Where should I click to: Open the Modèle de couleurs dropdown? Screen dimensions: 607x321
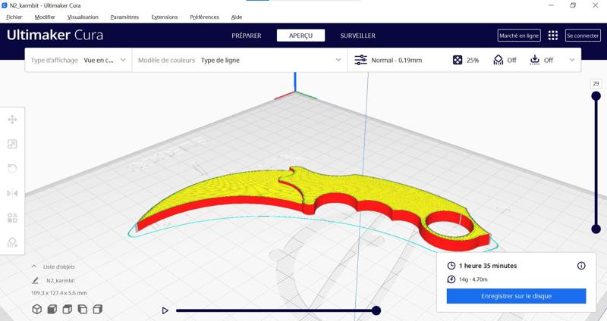coord(240,61)
